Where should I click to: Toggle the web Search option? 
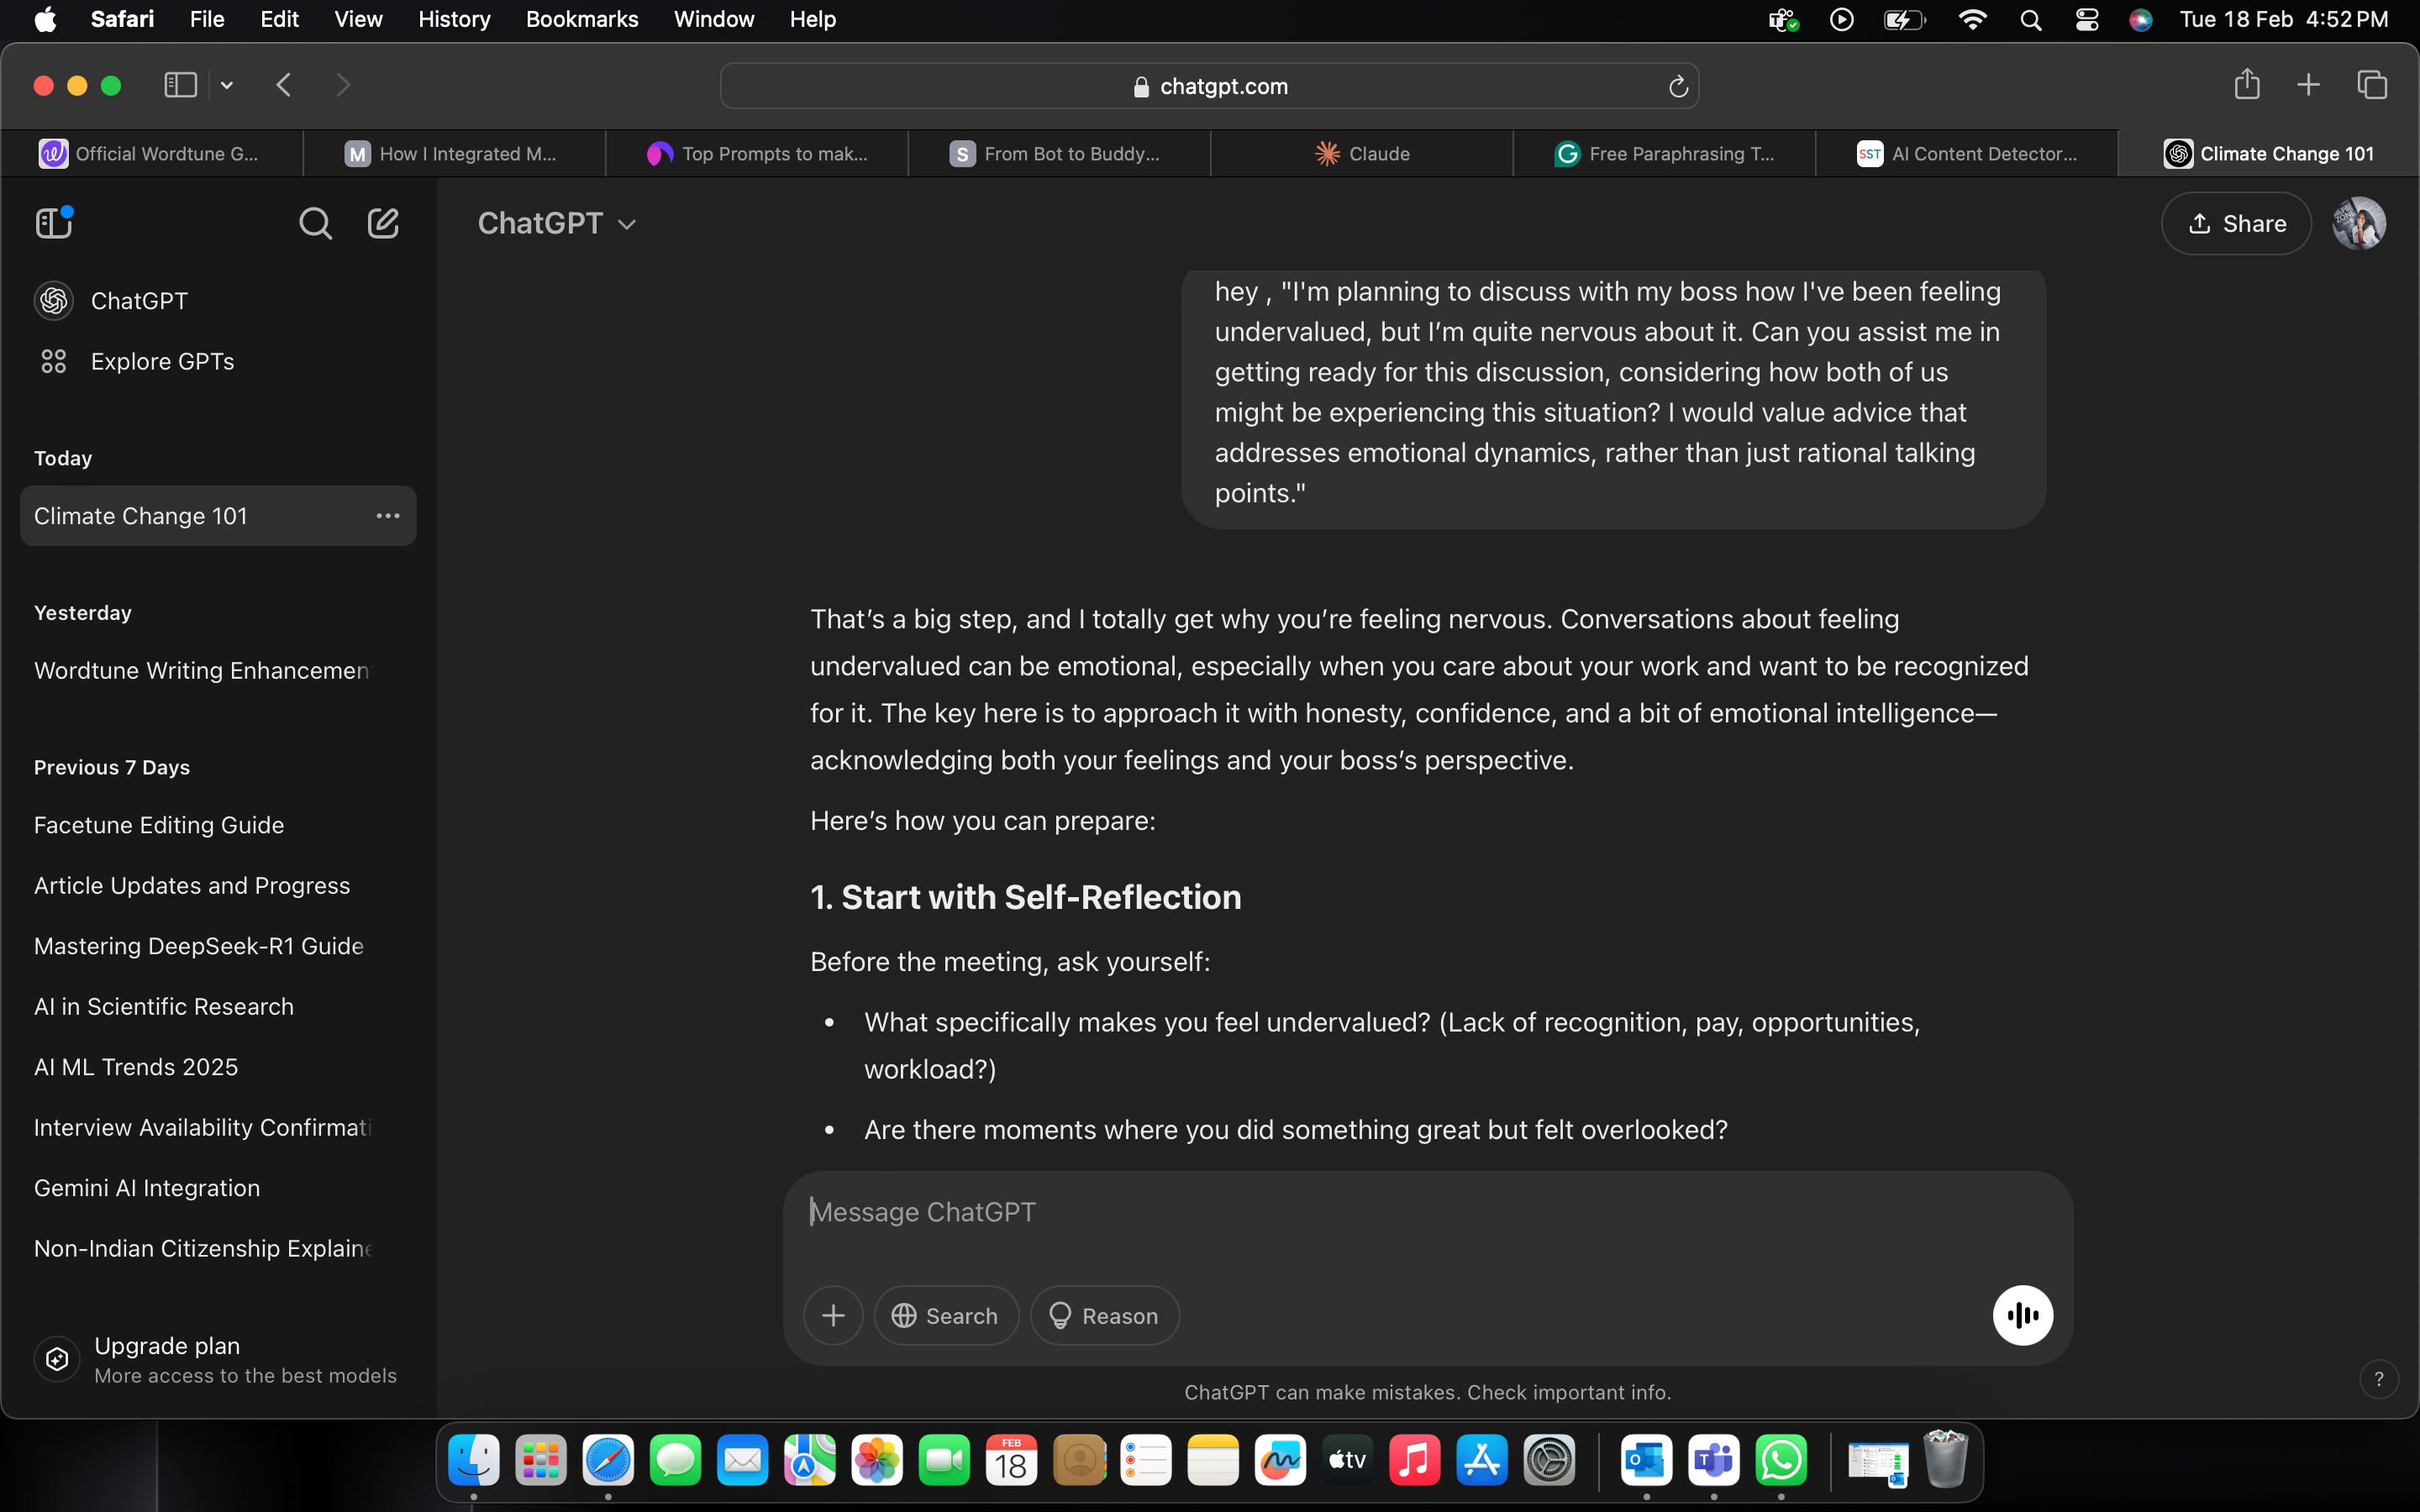pyautogui.click(x=946, y=1315)
